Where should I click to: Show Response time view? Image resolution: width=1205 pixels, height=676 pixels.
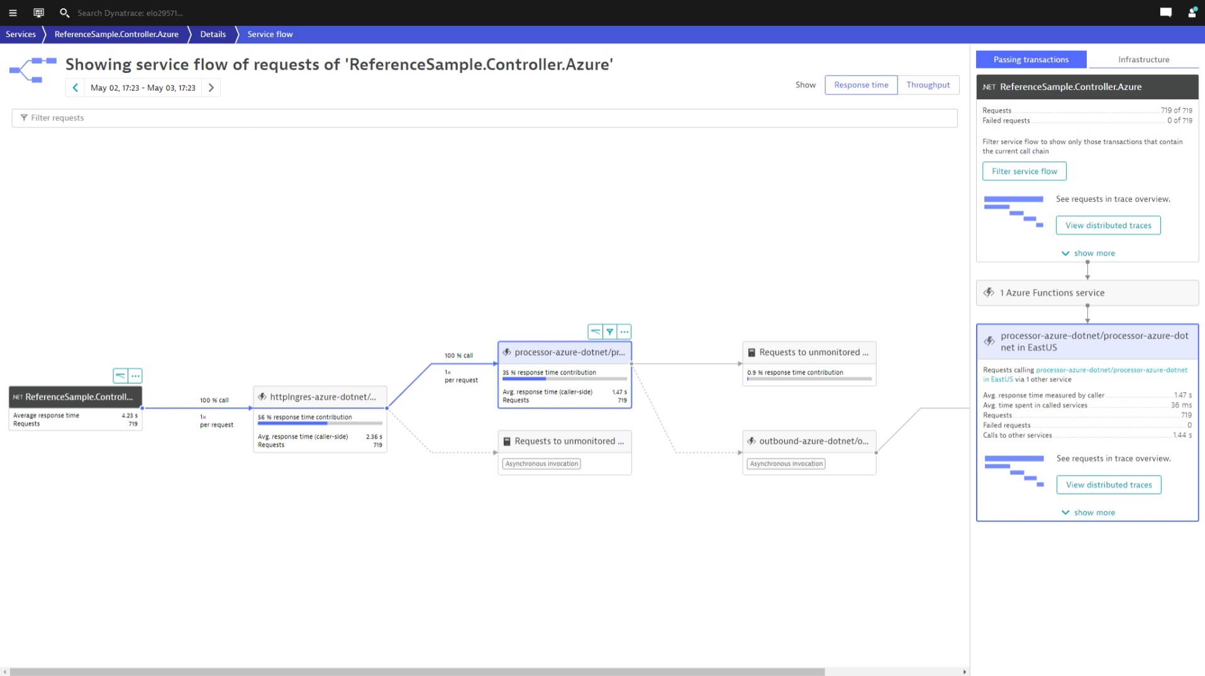tap(861, 85)
